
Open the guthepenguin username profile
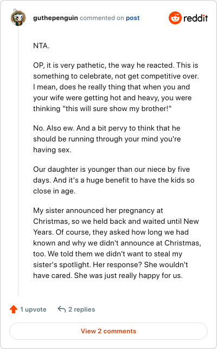[x=55, y=18]
